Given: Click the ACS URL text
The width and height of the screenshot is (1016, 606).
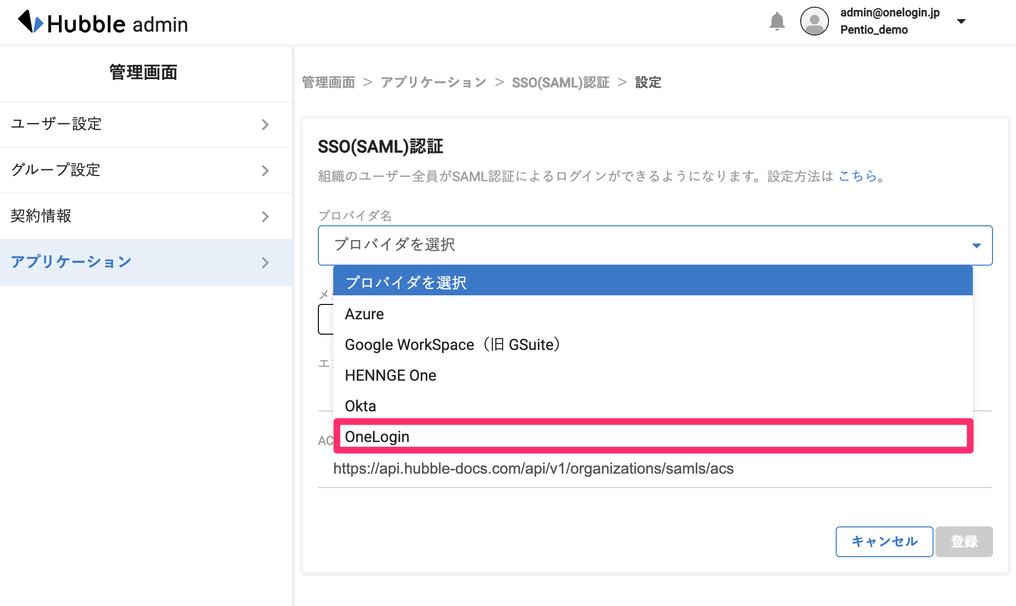Looking at the screenshot, I should [x=533, y=468].
